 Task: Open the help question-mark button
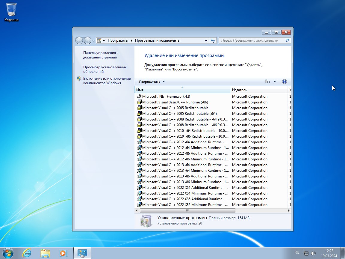click(284, 82)
